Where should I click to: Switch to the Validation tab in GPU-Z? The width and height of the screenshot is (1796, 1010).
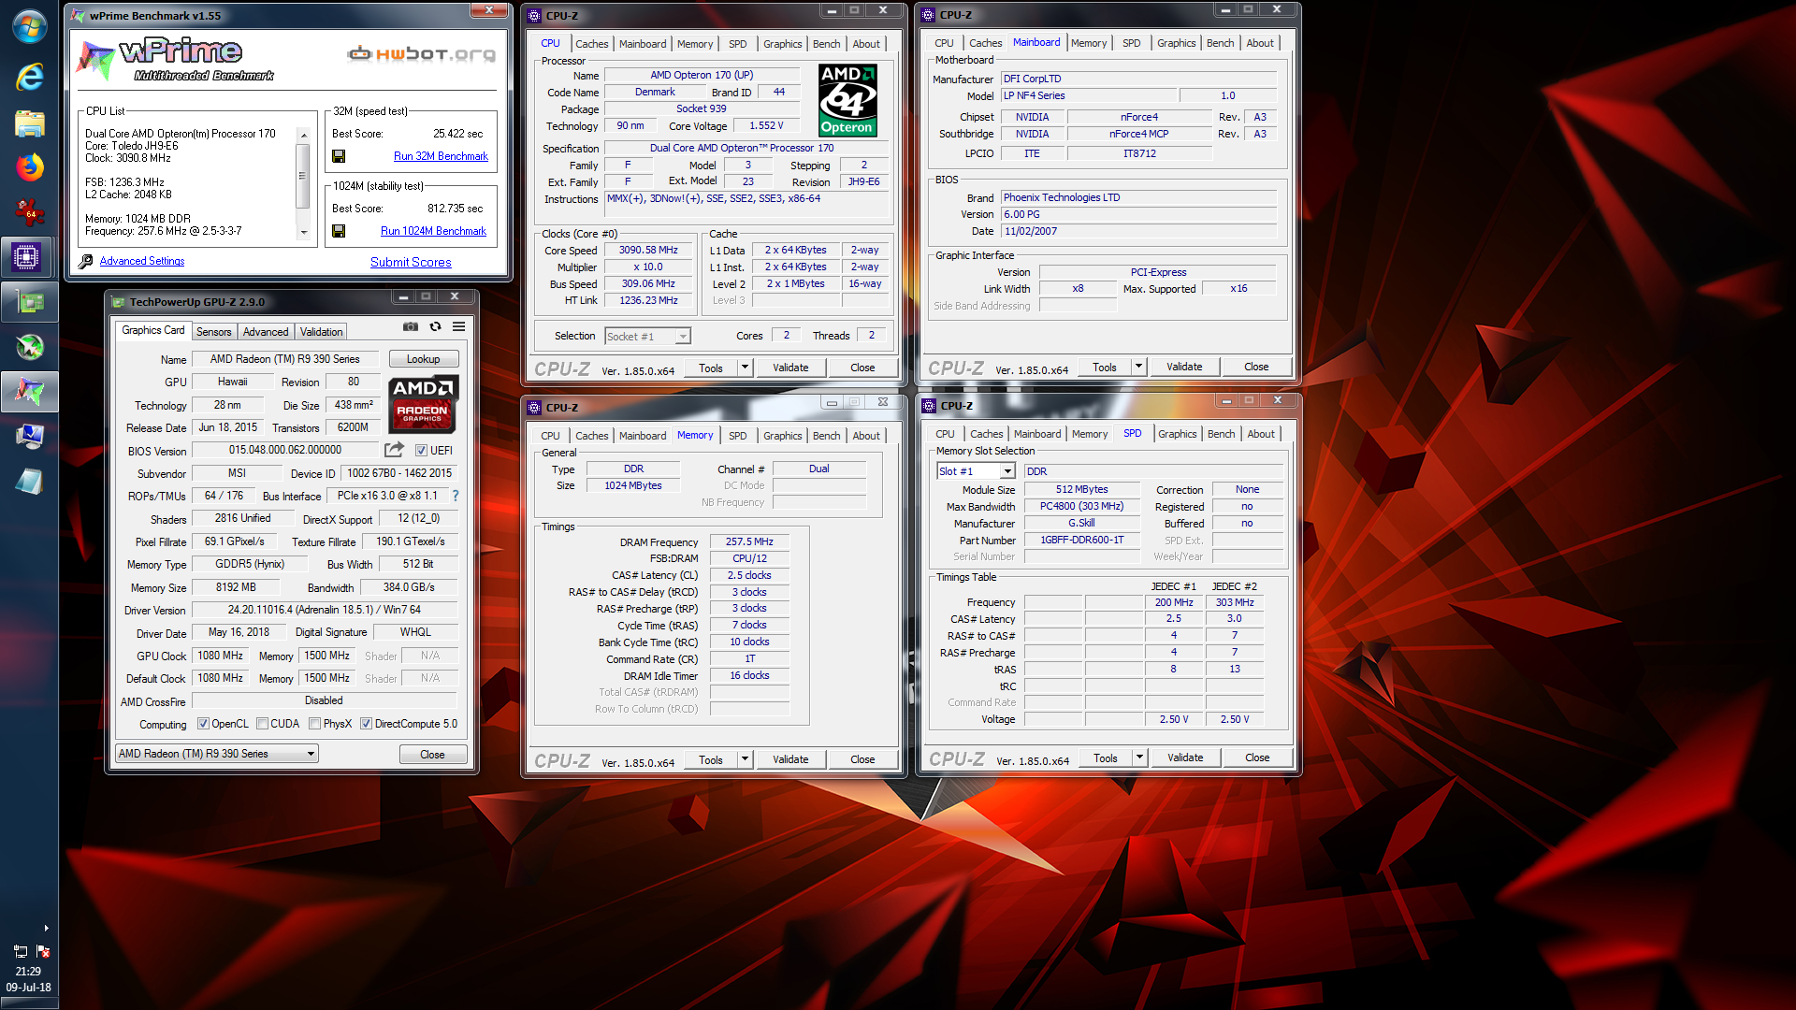click(x=321, y=332)
